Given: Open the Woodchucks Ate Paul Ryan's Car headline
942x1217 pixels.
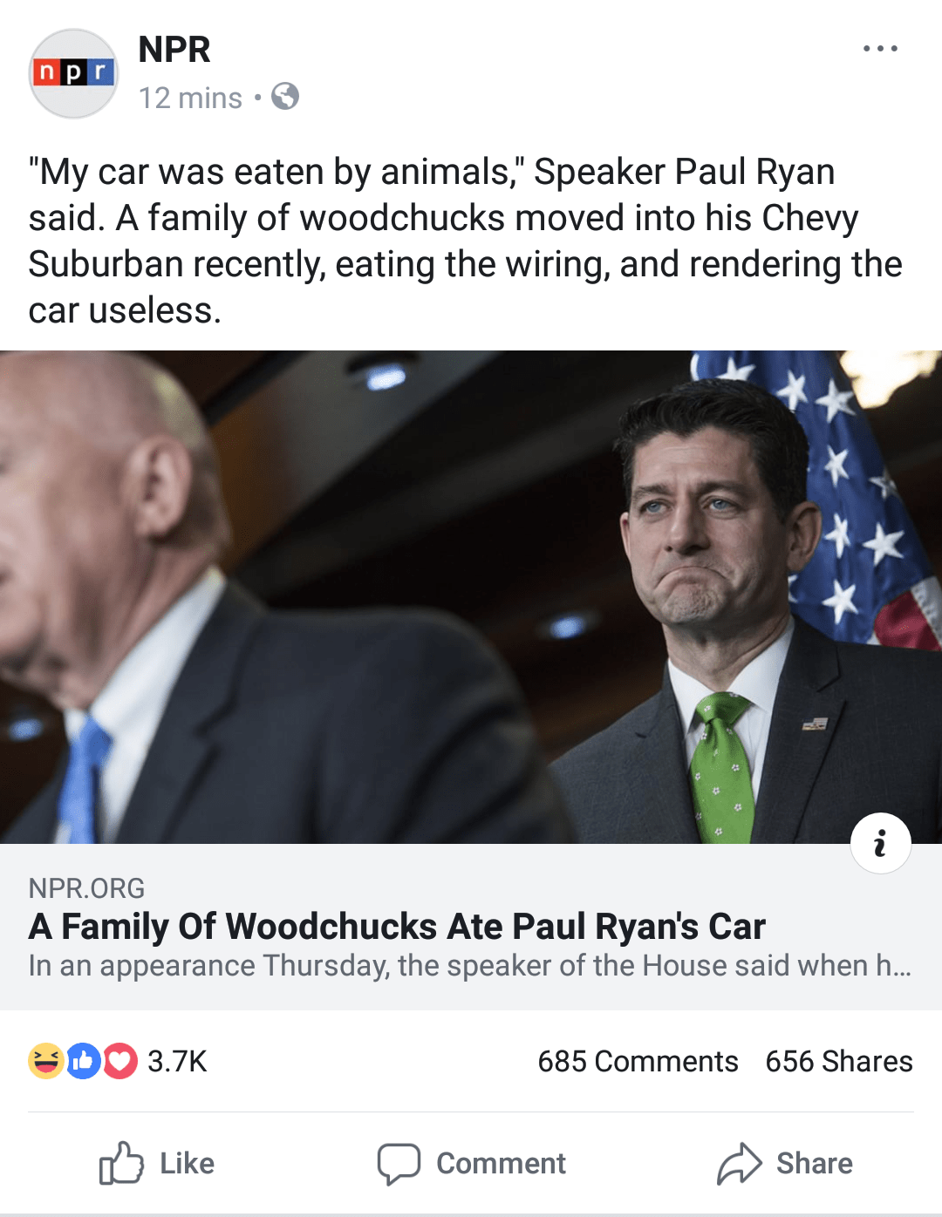Looking at the screenshot, I should [x=397, y=927].
